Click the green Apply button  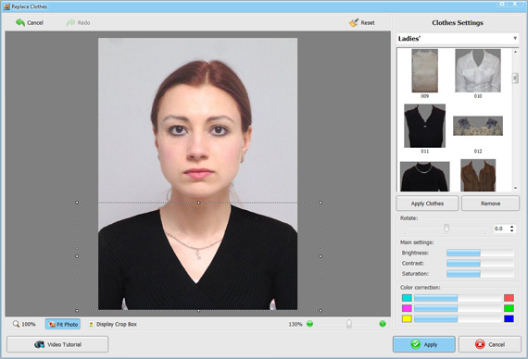(424, 344)
